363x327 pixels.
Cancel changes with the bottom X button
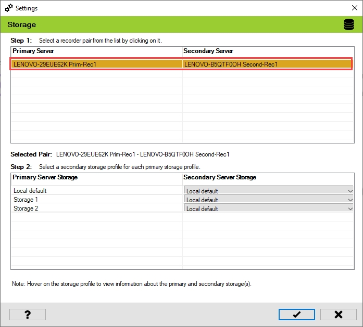pos(338,314)
